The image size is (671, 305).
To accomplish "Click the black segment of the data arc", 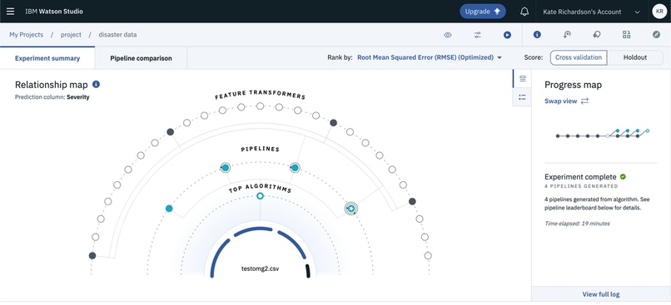I will coord(308,271).
